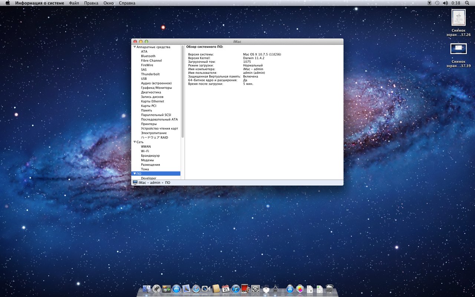Select Аудио (встроенное) in the sidebar
The image size is (475, 297).
click(156, 83)
